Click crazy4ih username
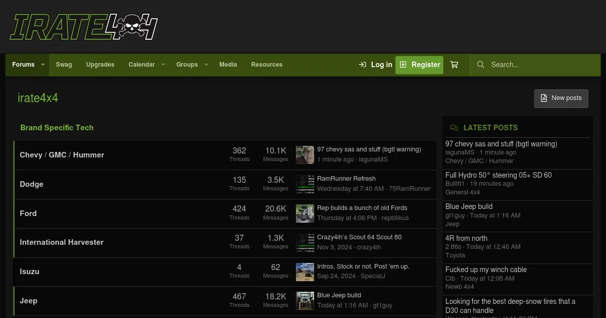Screen dimensions: 606x318 point(369,247)
